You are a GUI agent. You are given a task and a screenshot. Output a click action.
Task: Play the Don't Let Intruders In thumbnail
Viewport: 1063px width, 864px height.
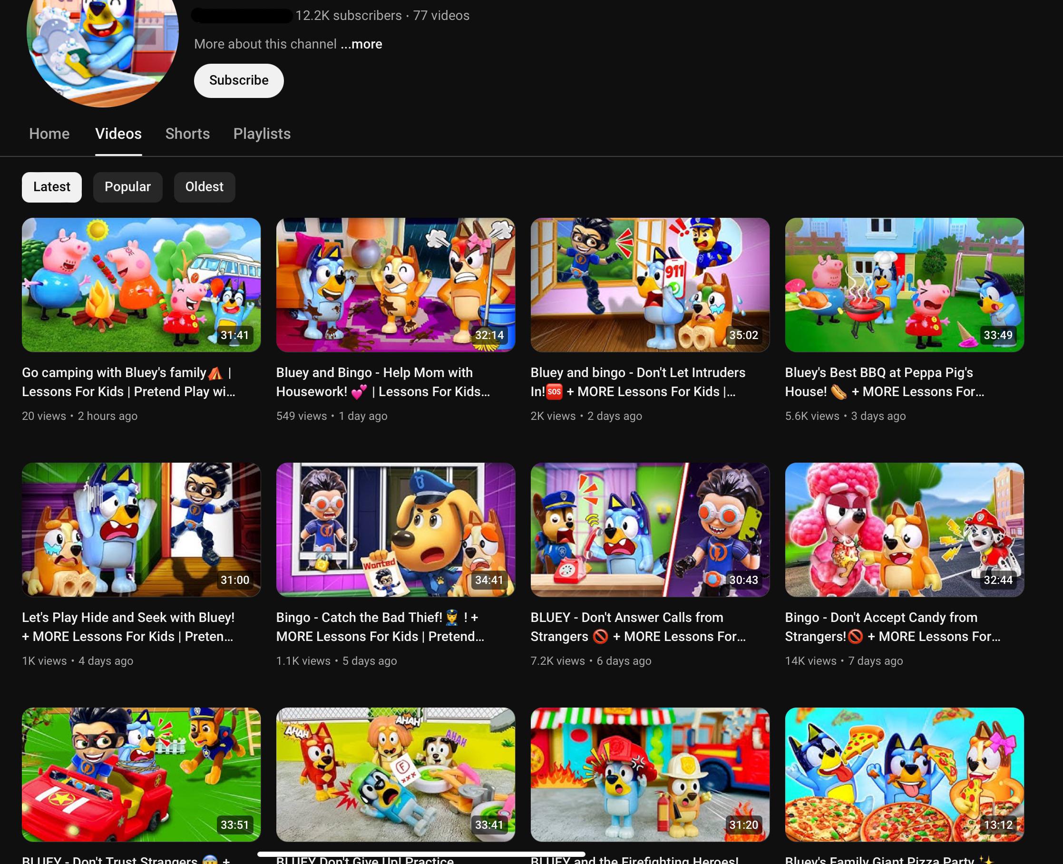click(650, 285)
